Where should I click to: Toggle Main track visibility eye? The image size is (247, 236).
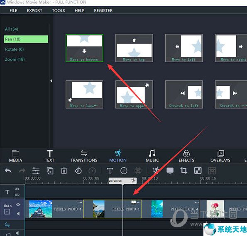click(x=18, y=205)
